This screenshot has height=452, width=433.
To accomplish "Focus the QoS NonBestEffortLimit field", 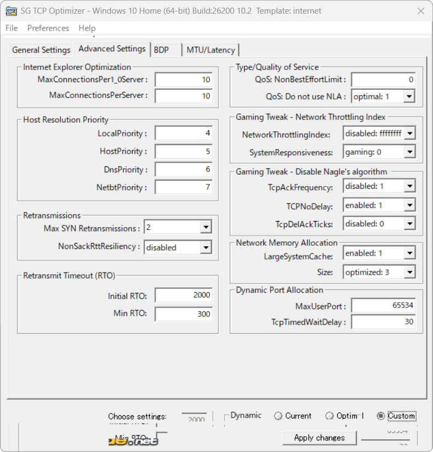I will click(x=383, y=79).
